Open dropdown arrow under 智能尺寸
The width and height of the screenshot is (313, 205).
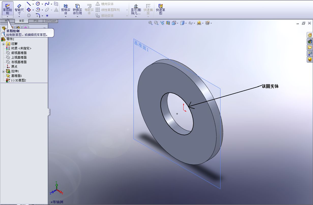(x=19, y=17)
